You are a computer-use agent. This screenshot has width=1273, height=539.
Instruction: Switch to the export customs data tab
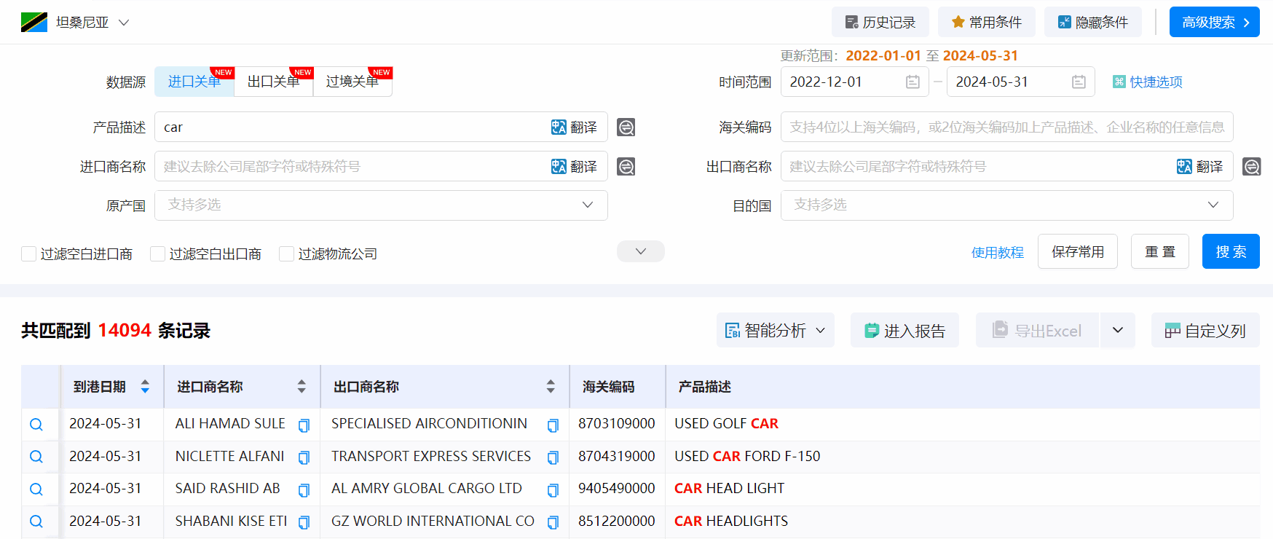click(274, 82)
